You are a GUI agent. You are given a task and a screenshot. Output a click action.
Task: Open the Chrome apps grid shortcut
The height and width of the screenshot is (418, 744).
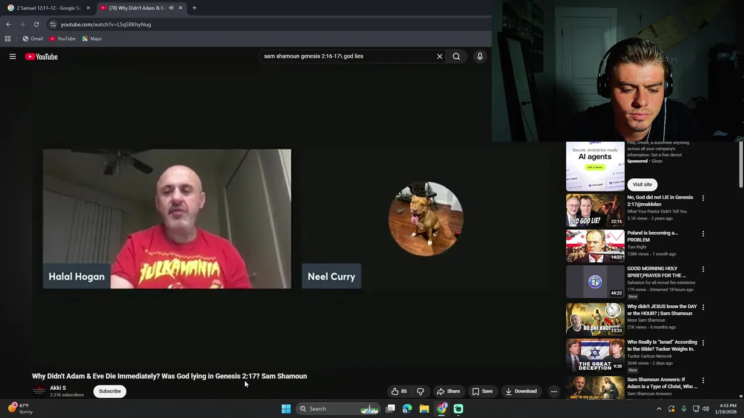coord(8,38)
